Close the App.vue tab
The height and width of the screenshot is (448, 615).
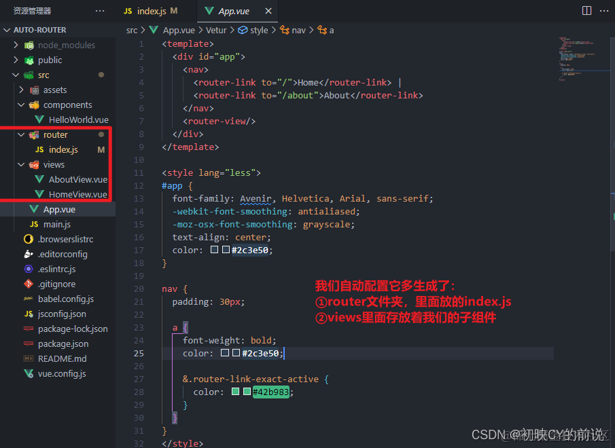[x=268, y=11]
